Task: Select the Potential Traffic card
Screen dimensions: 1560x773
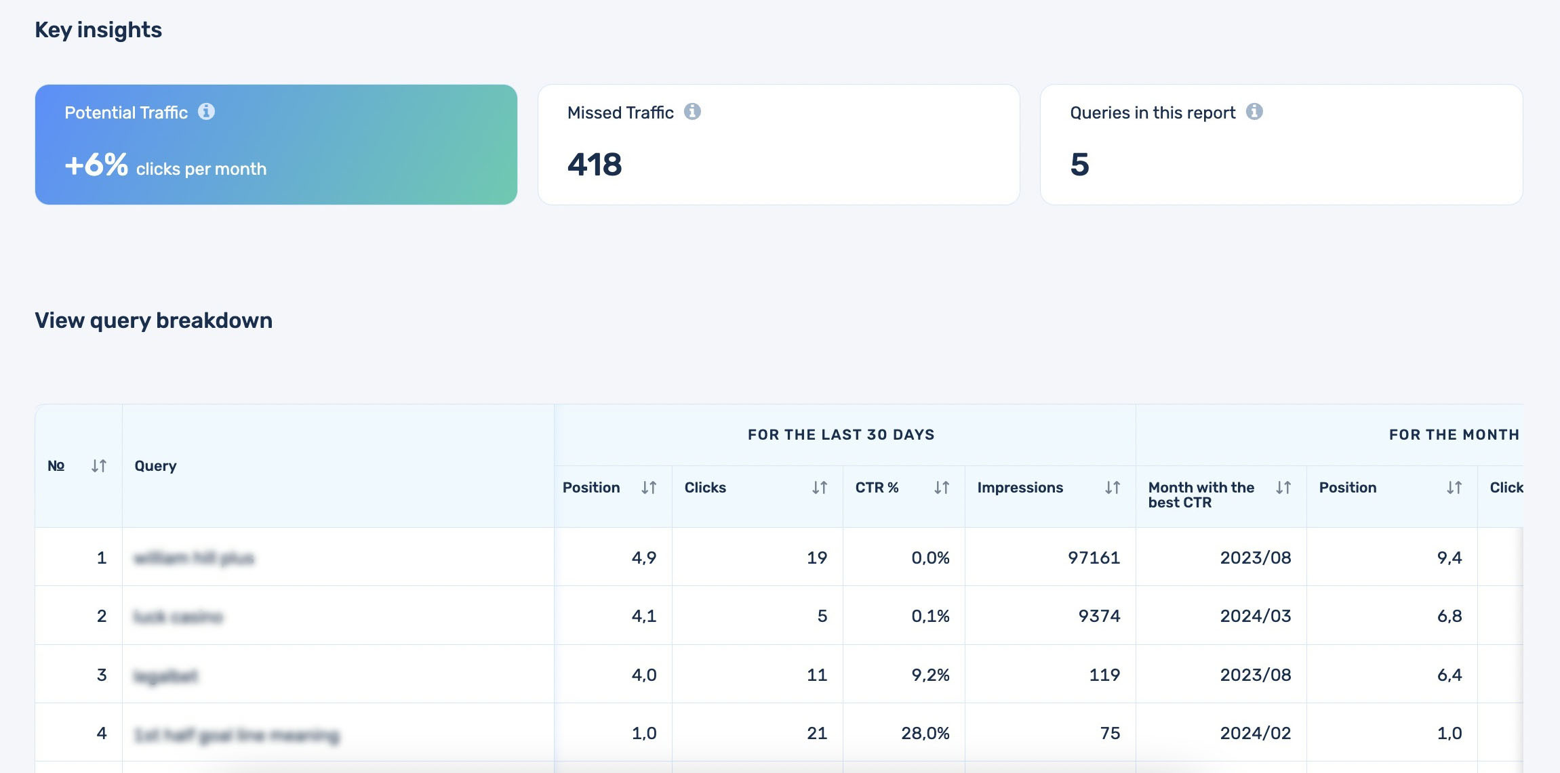Action: [276, 144]
